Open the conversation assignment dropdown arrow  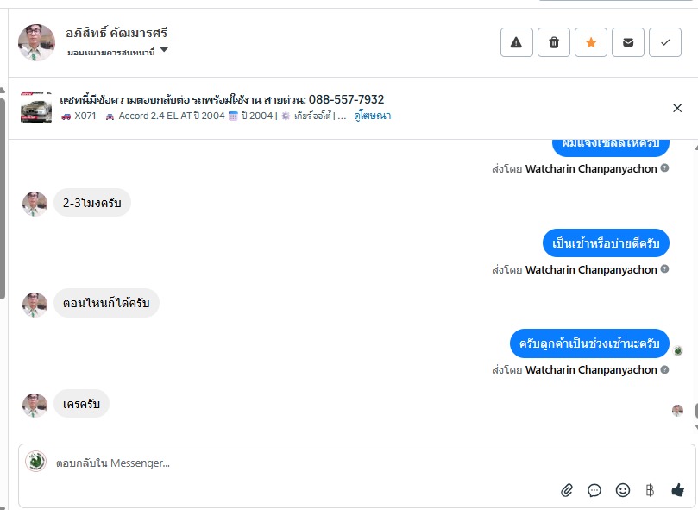click(x=164, y=50)
